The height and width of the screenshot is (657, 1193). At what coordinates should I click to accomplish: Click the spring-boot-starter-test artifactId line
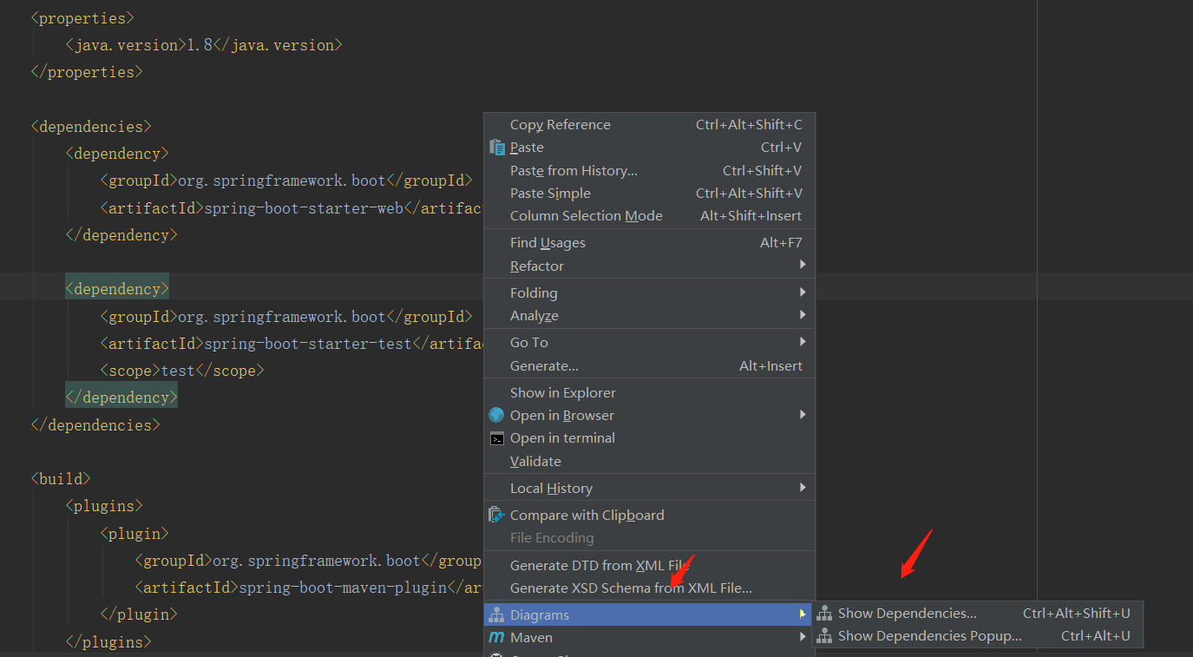pyautogui.click(x=292, y=344)
